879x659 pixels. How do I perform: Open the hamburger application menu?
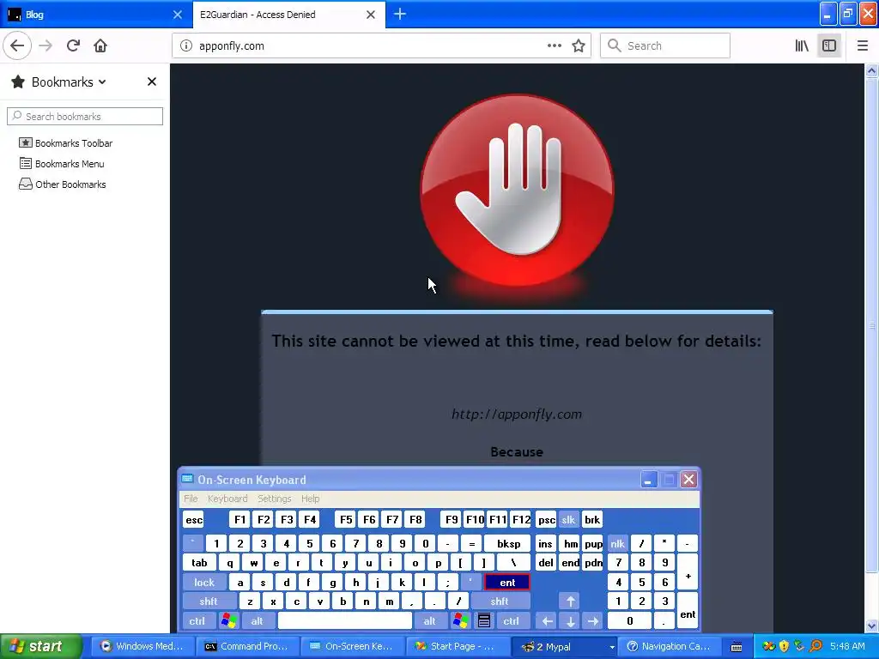(x=862, y=46)
